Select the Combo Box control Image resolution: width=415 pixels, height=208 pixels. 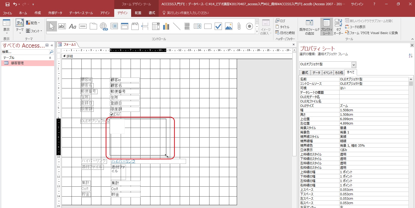pyautogui.click(x=156, y=26)
